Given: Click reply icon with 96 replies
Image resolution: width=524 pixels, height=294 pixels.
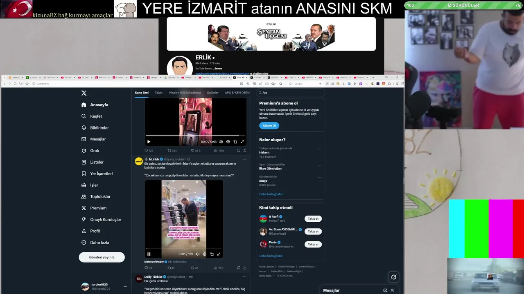Looking at the screenshot, I should pos(146,268).
